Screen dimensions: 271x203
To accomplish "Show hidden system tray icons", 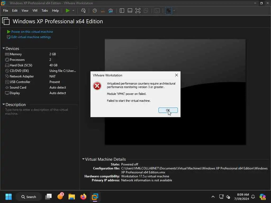I will click(x=213, y=197).
